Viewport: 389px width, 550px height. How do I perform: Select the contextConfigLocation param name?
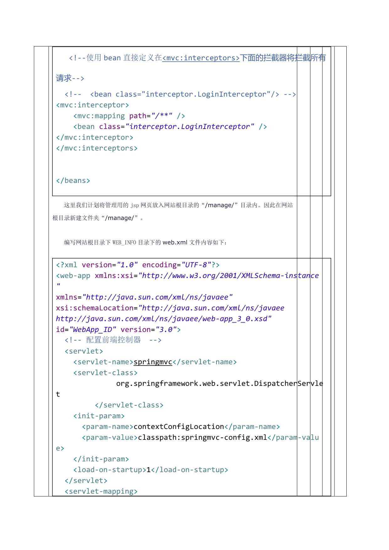[x=179, y=427]
